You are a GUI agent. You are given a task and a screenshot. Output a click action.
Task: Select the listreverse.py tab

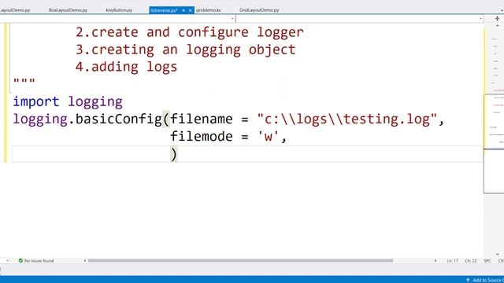click(164, 10)
